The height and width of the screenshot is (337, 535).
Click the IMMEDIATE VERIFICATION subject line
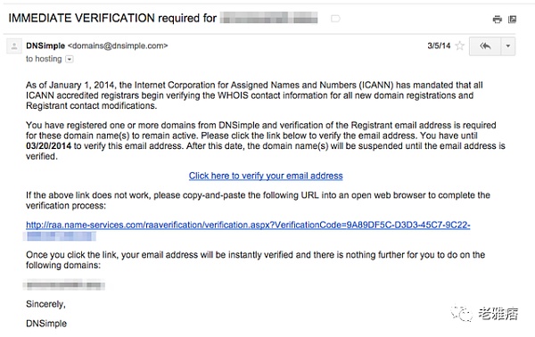[112, 18]
